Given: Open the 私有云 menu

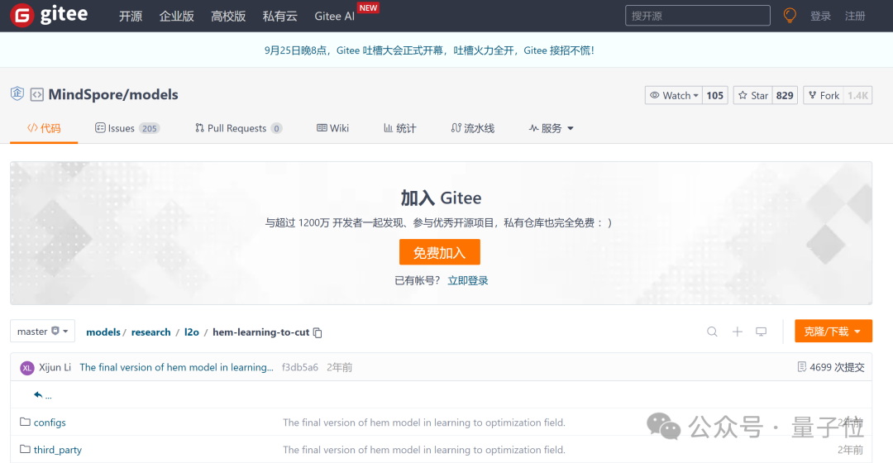Looking at the screenshot, I should pos(279,16).
